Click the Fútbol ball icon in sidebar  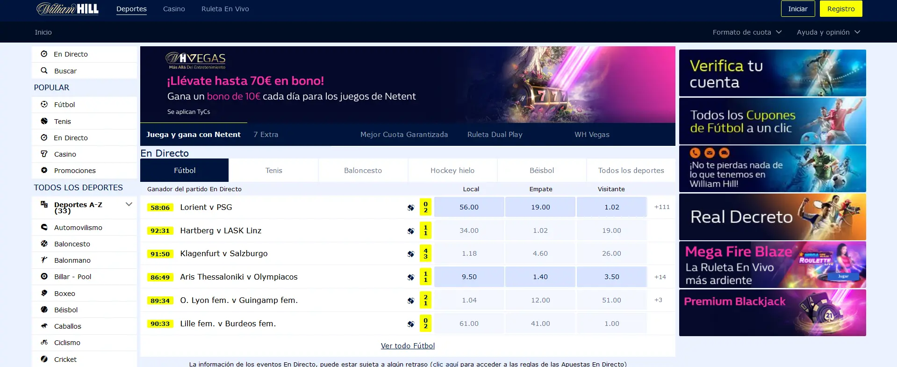[44, 104]
